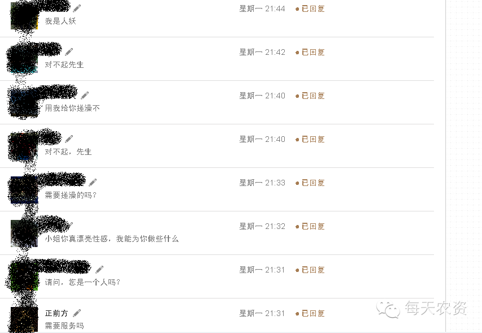Open message 我是人妖

60,21
